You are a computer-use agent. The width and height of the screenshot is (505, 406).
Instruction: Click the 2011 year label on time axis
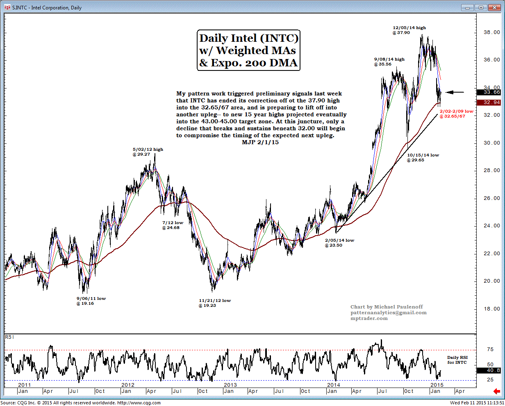tap(24, 385)
